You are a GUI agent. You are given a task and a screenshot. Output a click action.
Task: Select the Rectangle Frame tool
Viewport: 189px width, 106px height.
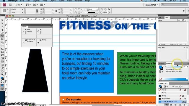click(x=2, y=39)
